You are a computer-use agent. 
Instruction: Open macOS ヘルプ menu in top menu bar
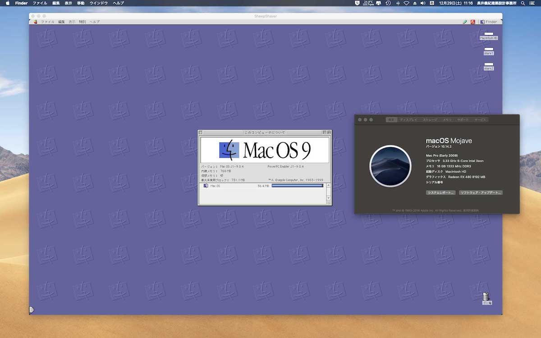tap(118, 3)
